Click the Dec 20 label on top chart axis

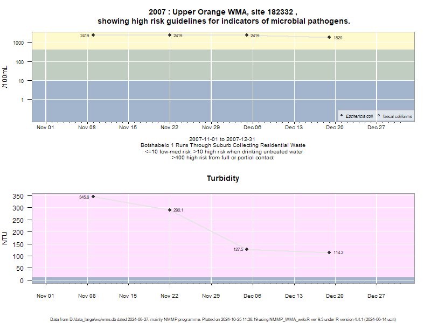pyautogui.click(x=335, y=128)
